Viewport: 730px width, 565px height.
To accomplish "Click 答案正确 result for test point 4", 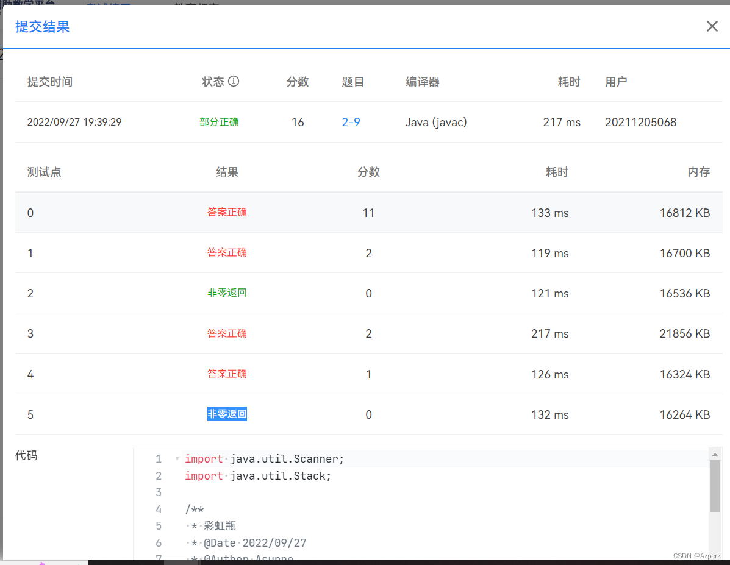I will (x=227, y=373).
